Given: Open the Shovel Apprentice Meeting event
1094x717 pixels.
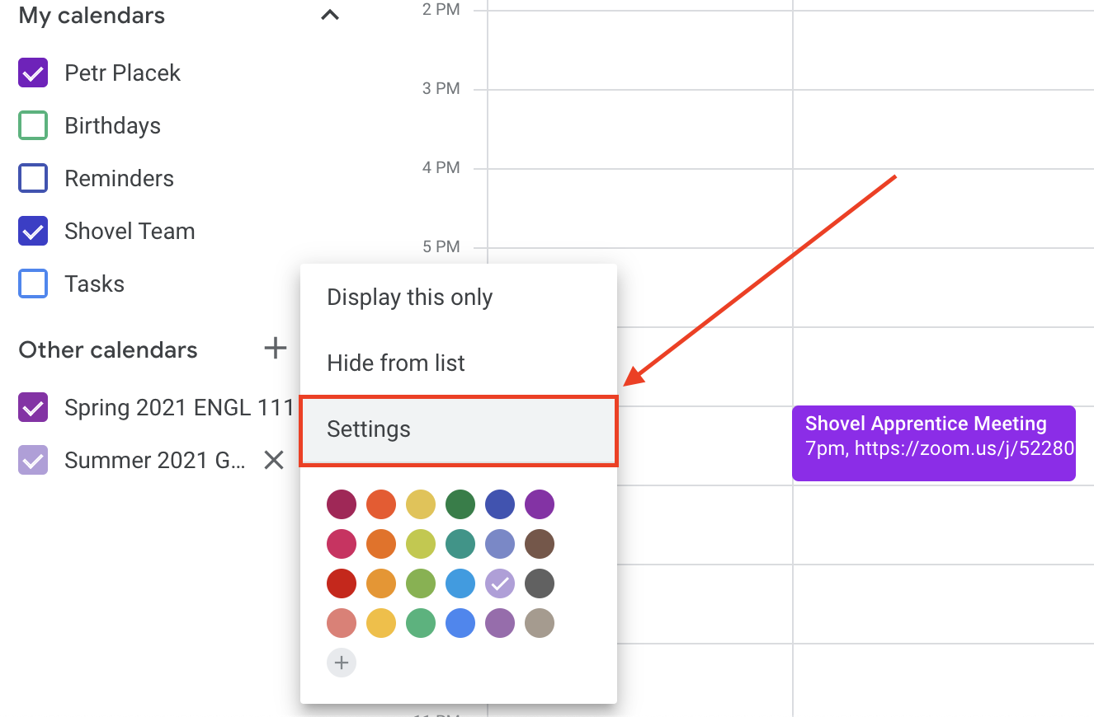Looking at the screenshot, I should (x=934, y=443).
